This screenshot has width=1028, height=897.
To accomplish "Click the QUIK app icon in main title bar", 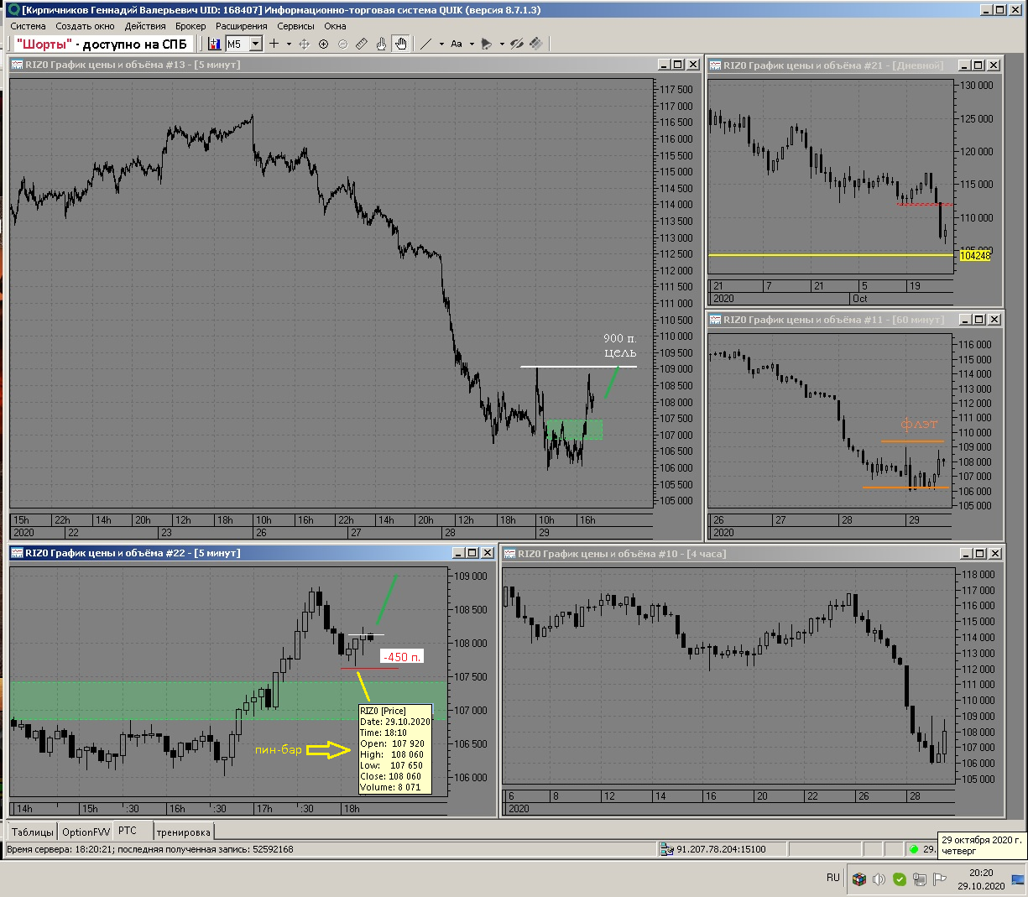I will [x=13, y=10].
